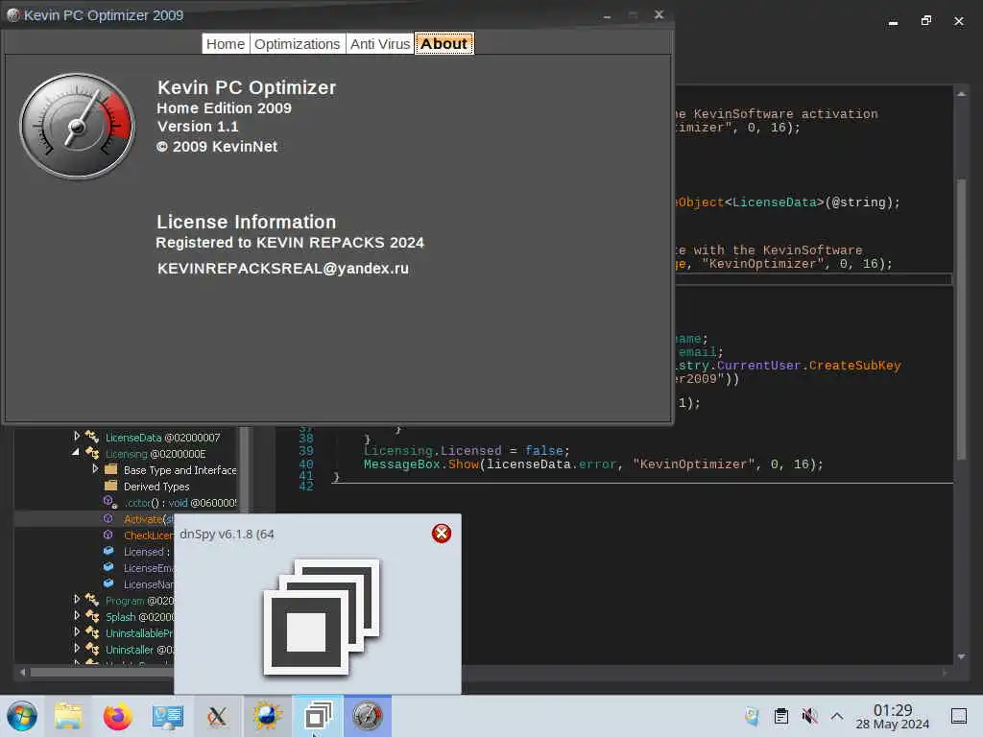Show hidden system tray icons
The image size is (983, 737).
coord(837,716)
